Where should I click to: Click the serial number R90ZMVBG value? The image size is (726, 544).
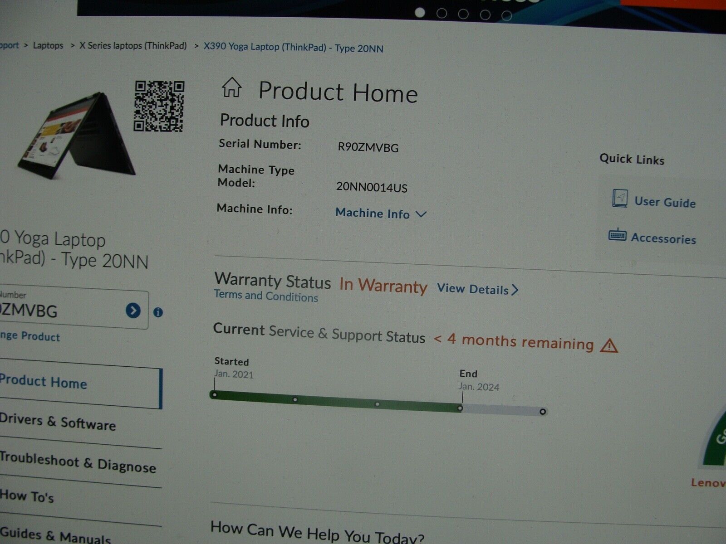tap(368, 147)
